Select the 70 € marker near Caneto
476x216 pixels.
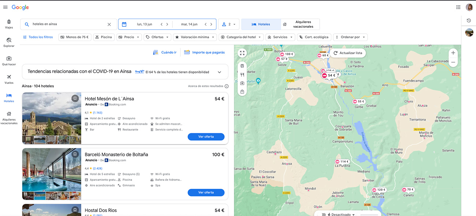click(x=408, y=190)
